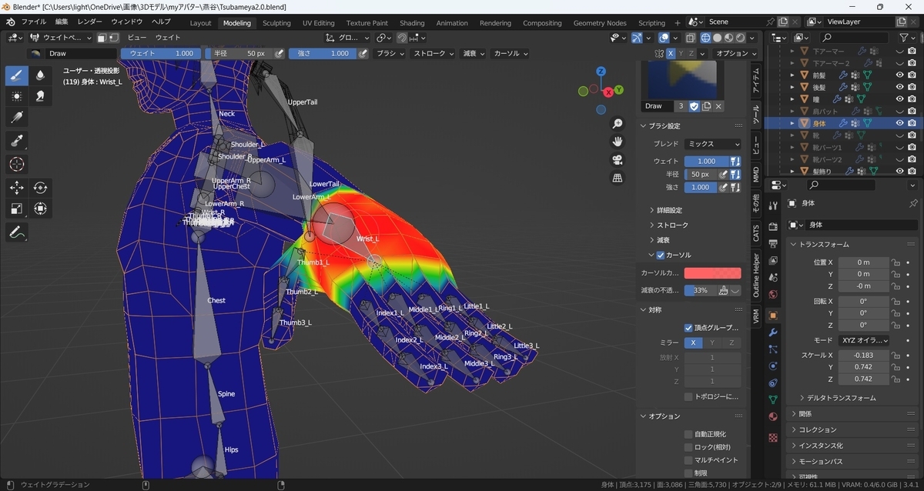Image resolution: width=924 pixels, height=491 pixels.
Task: Select the weight Gradient tool
Action: point(17,118)
